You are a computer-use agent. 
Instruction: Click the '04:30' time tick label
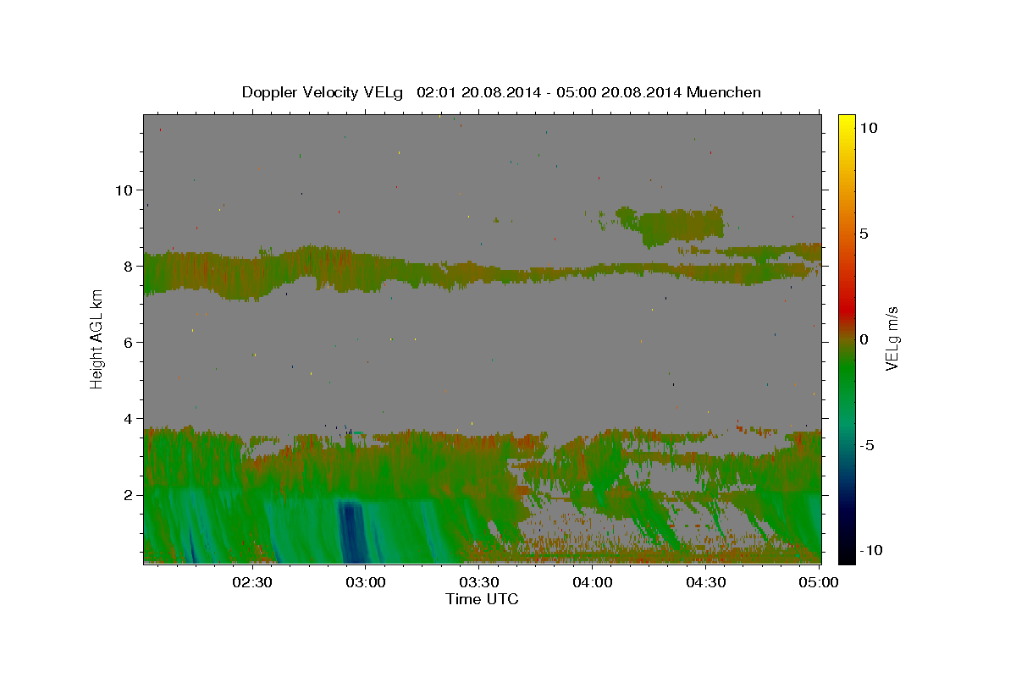click(706, 583)
